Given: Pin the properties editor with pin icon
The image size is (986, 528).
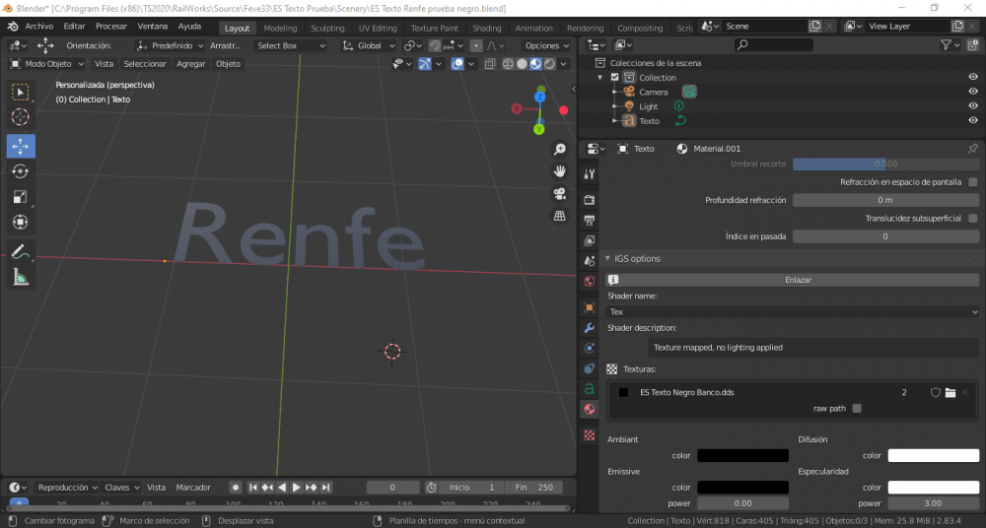Looking at the screenshot, I should [973, 149].
